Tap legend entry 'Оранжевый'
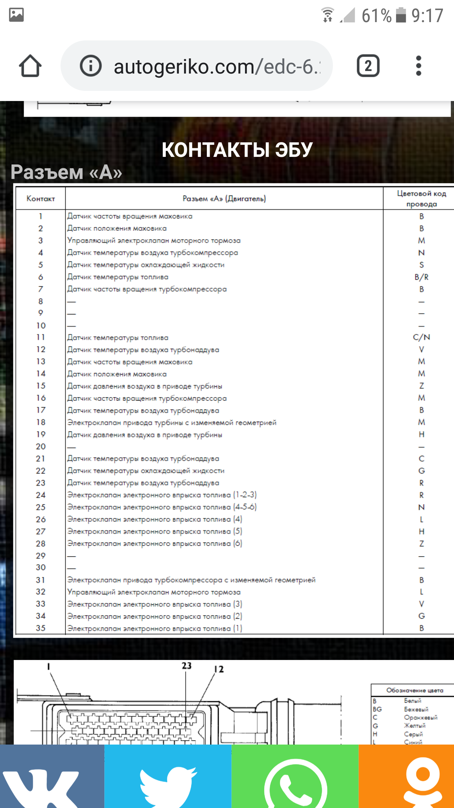This screenshot has width=454, height=808. click(x=421, y=717)
